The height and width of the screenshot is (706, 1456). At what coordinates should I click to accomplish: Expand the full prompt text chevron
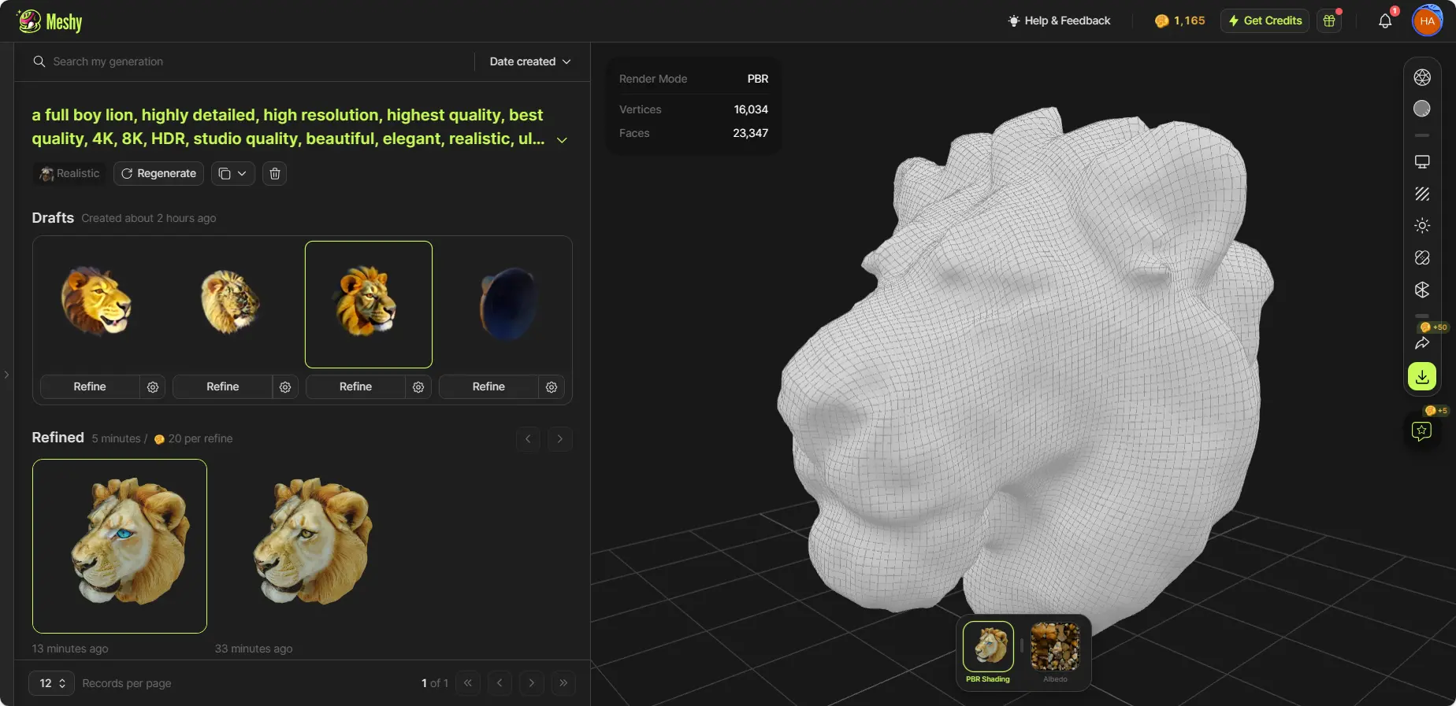562,140
